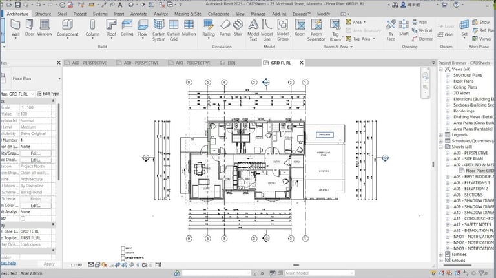Select the Roof tool
The width and height of the screenshot is (496, 278).
[111, 28]
